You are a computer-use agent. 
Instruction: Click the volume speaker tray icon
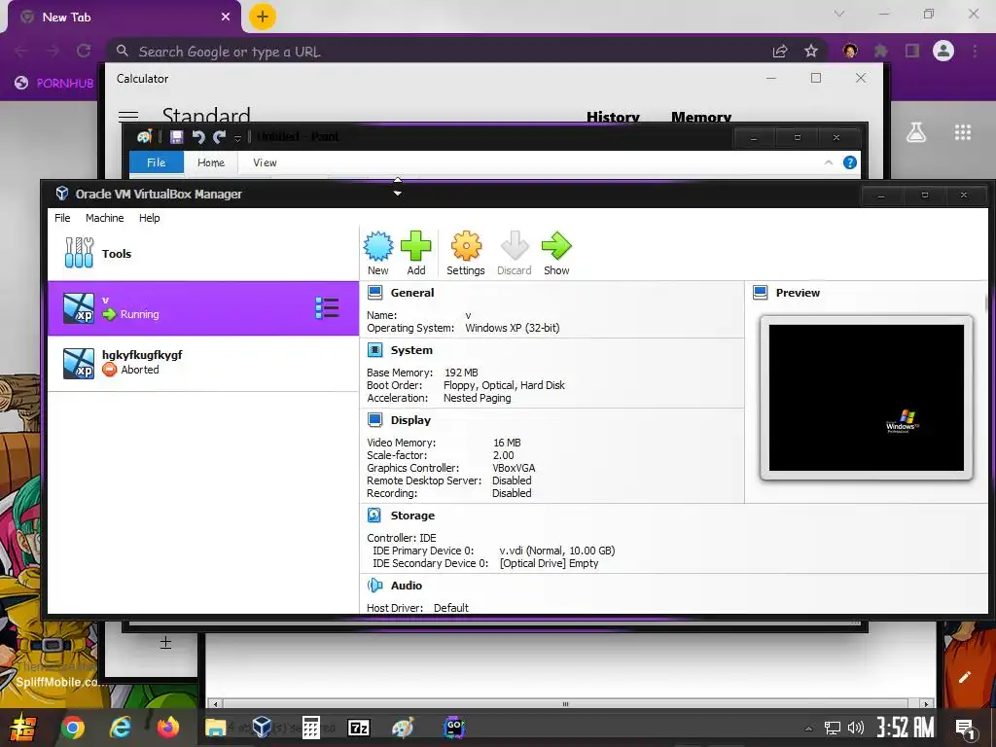point(856,728)
